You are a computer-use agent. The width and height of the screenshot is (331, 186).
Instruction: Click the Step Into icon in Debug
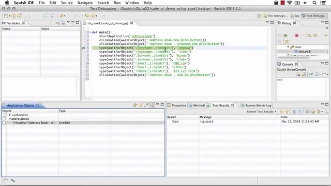310,36
